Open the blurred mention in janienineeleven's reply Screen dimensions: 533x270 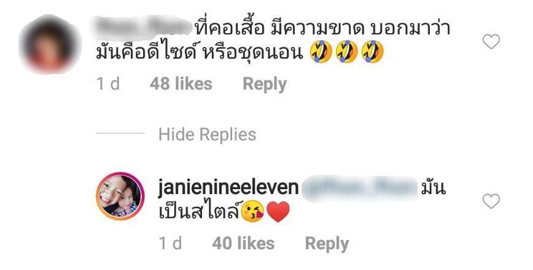(x=360, y=189)
